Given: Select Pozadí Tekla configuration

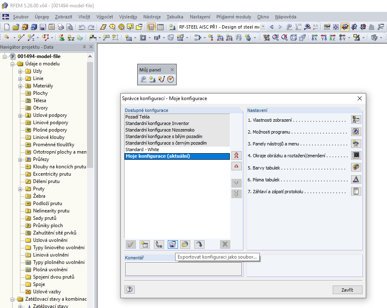Looking at the screenshot, I should tap(177, 117).
